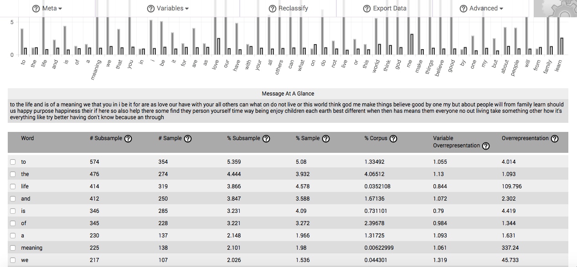Show help for % Corpus column
This screenshot has height=267, width=577.
(x=393, y=139)
